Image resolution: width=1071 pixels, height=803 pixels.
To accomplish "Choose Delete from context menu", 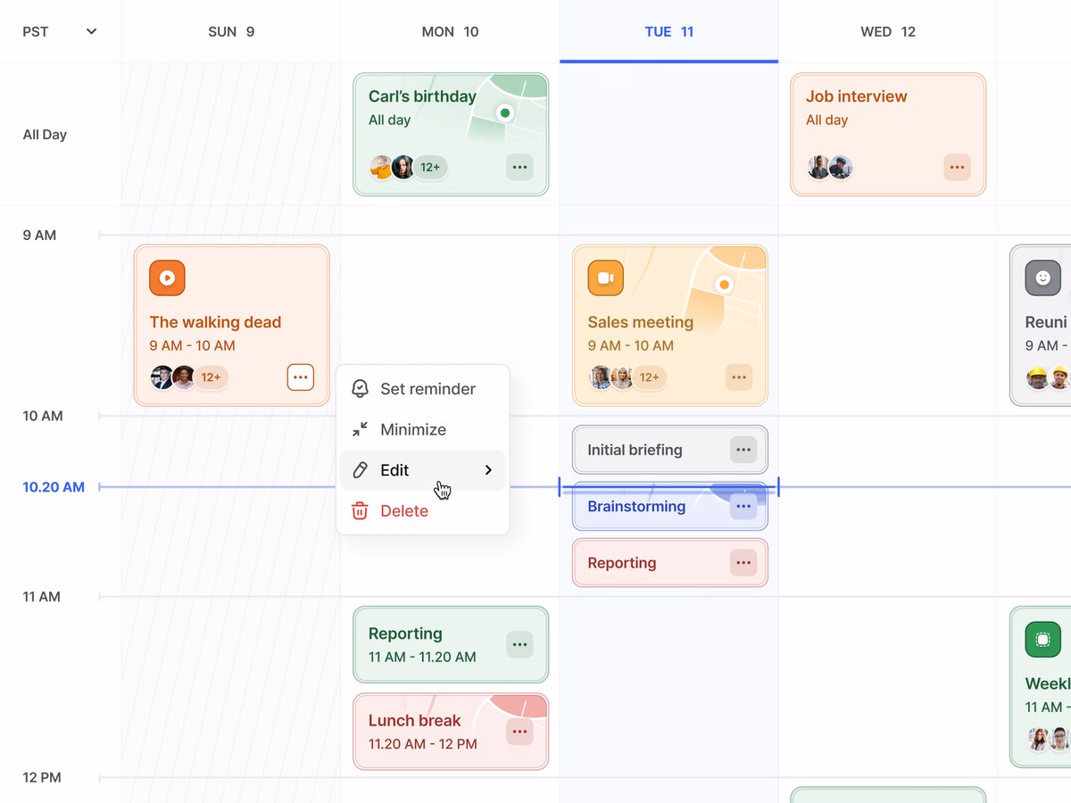I will pos(423,510).
